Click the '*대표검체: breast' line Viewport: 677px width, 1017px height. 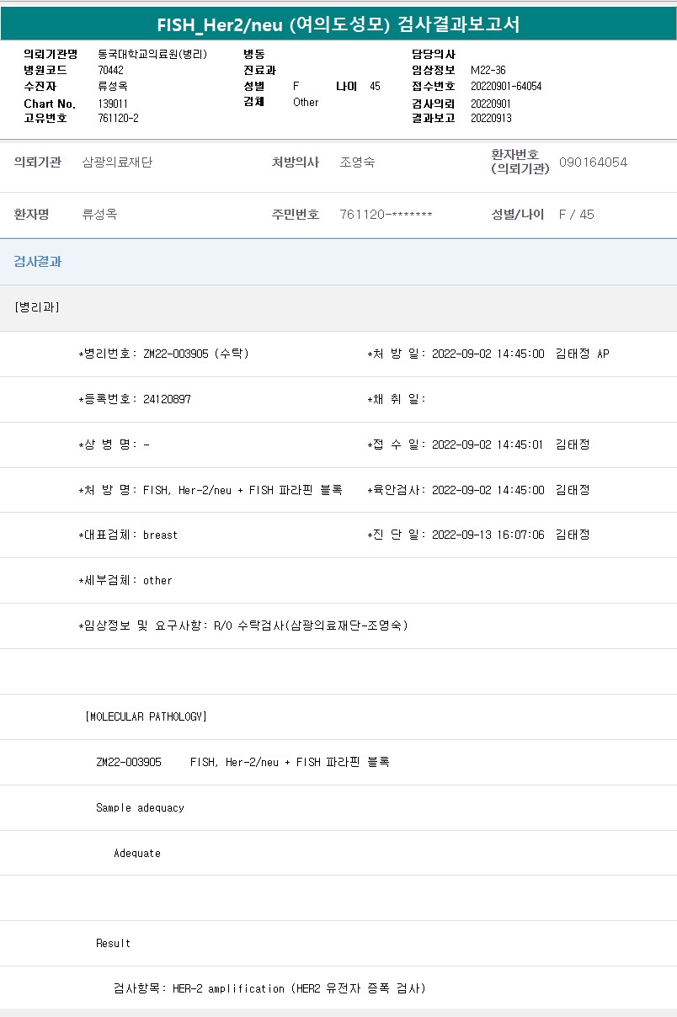point(128,535)
